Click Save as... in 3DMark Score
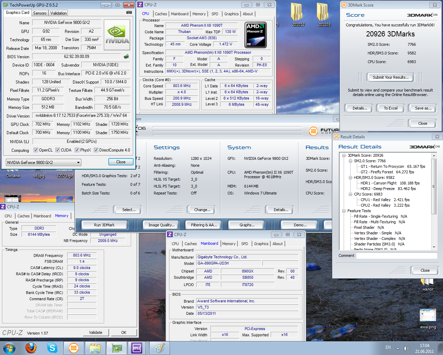 tap(423, 108)
